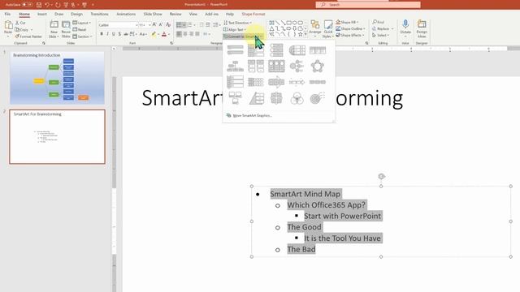Open the File tab
Viewport: 520px width, 292px height.
(x=7, y=14)
